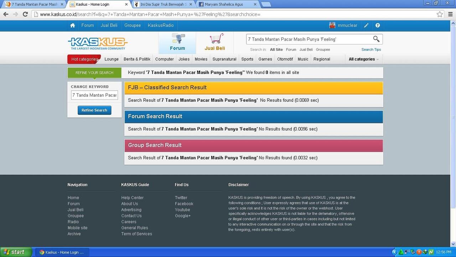Select Forum search-in filter
This screenshot has height=257, width=456.
coord(291,49)
